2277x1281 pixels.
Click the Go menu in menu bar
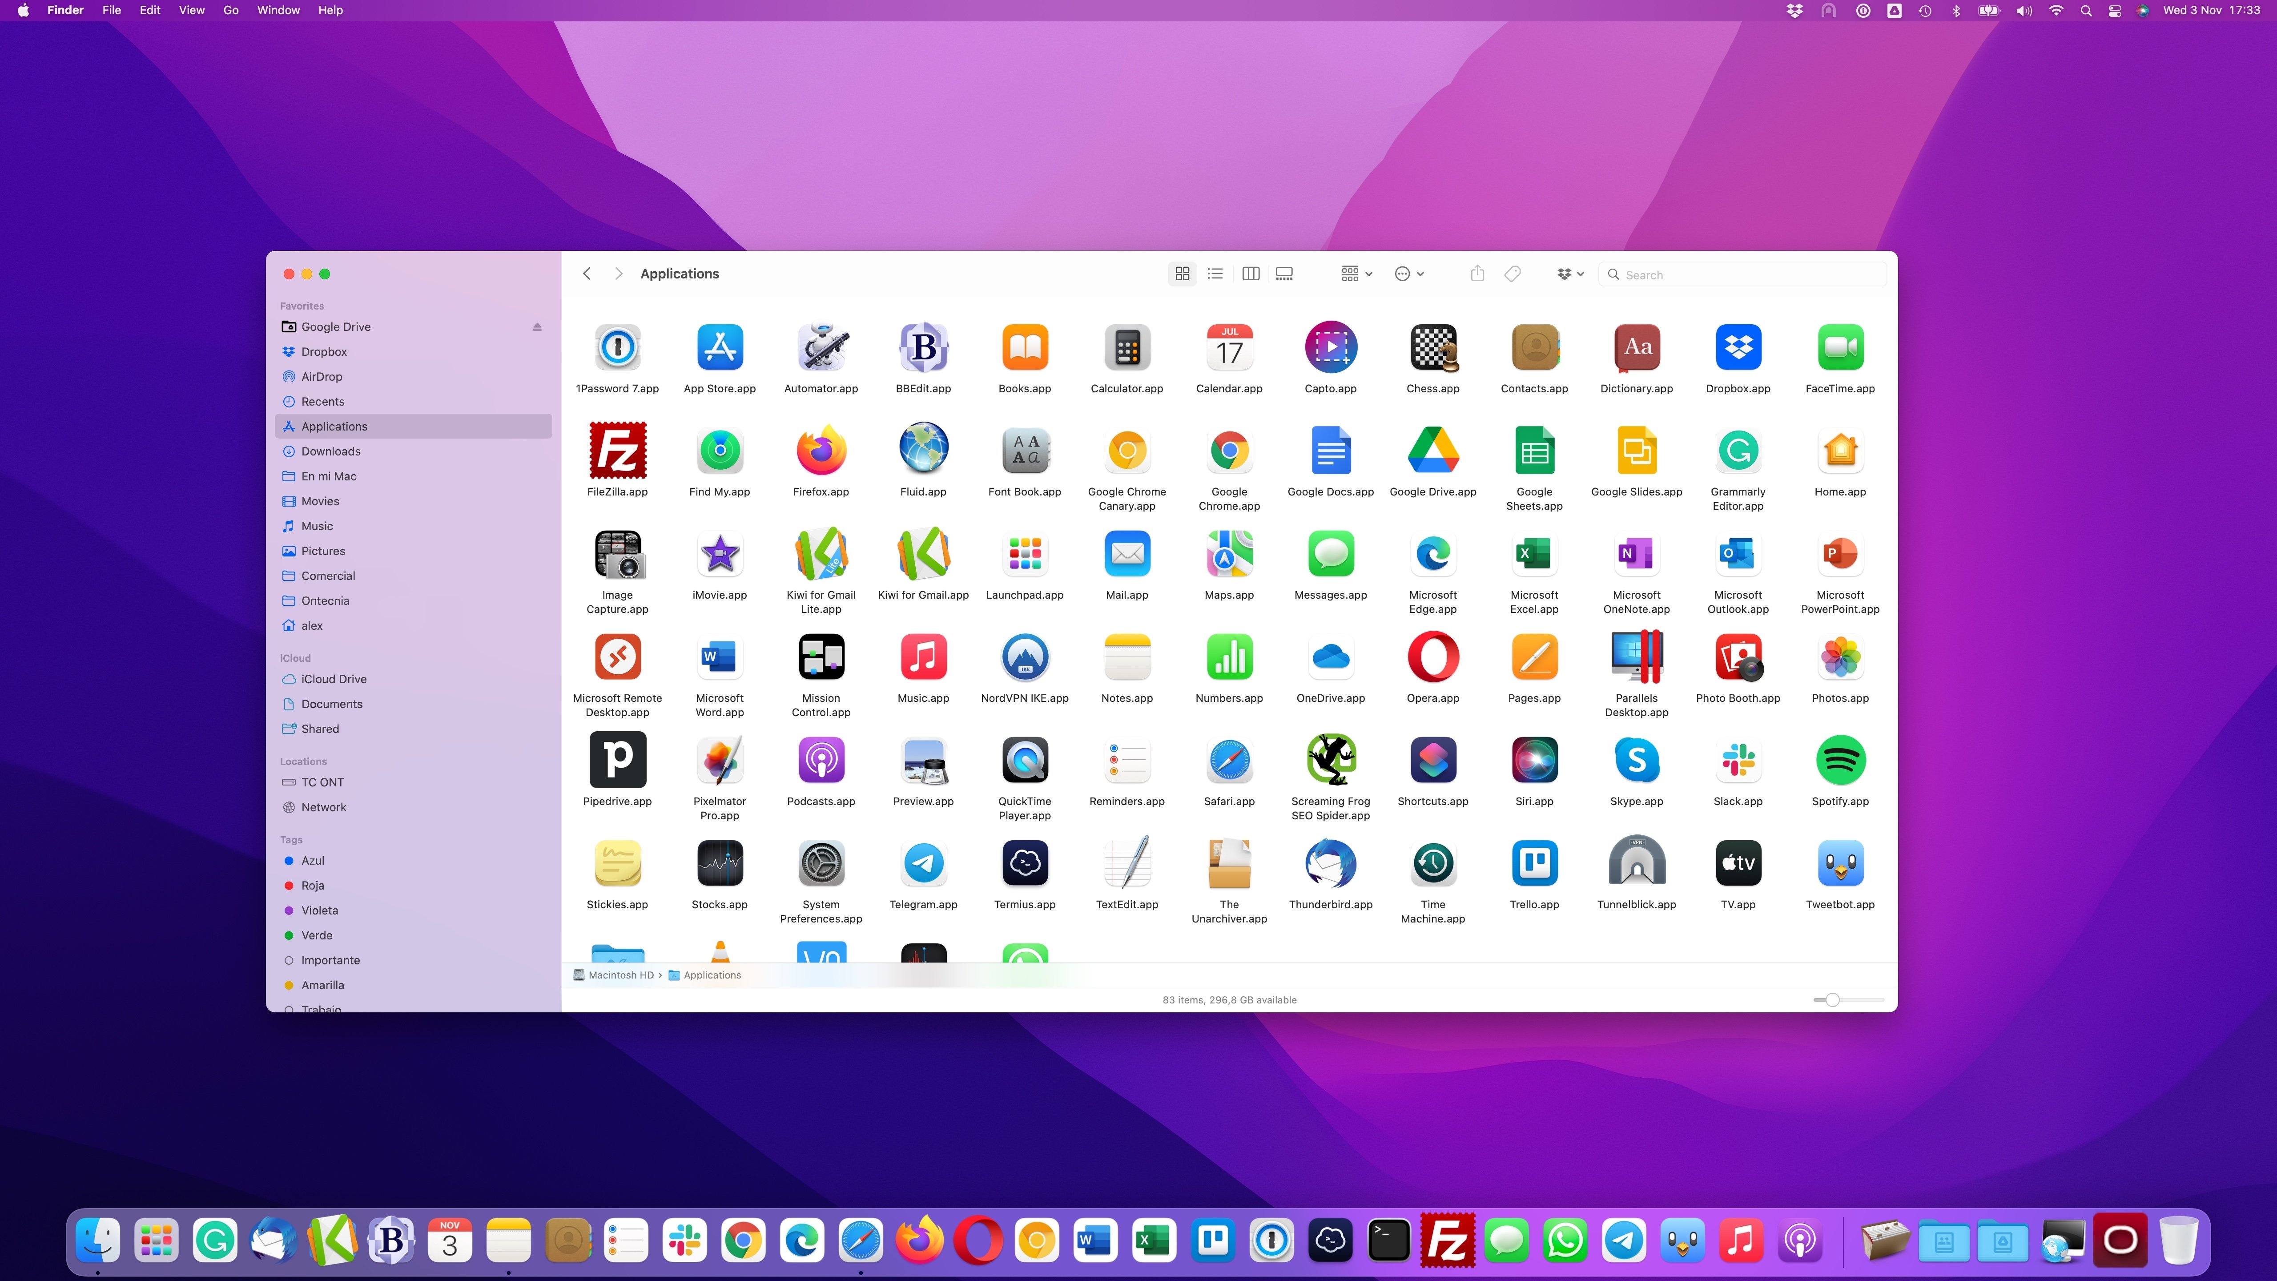point(231,11)
